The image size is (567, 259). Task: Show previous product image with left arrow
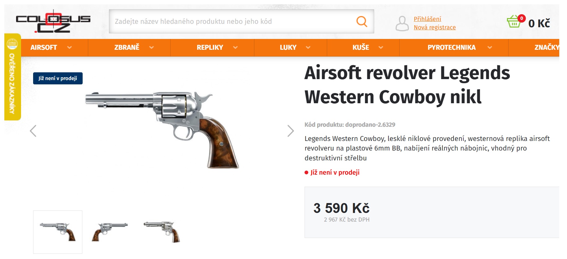(33, 131)
